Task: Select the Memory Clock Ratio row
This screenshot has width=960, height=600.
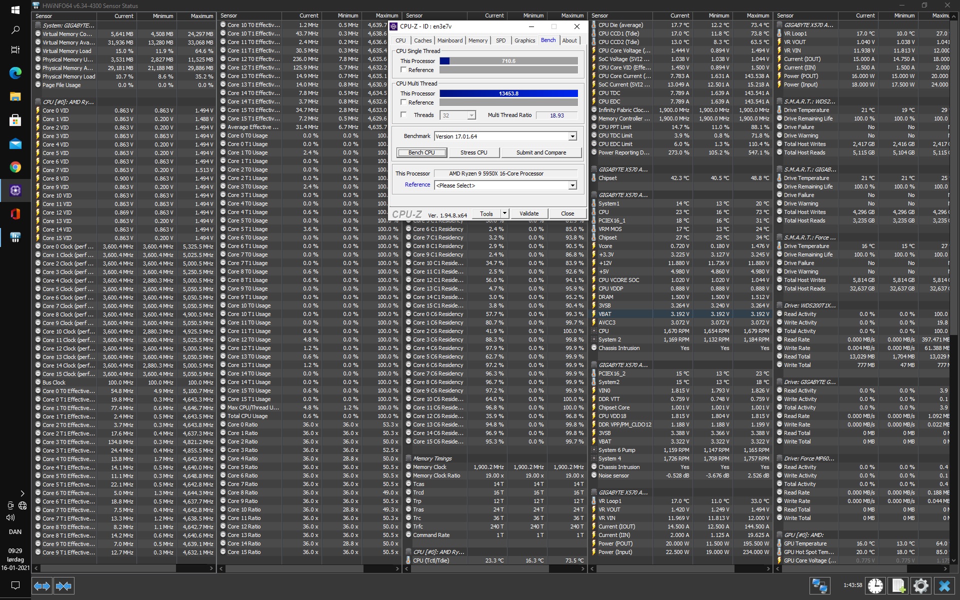Action: 495,475
